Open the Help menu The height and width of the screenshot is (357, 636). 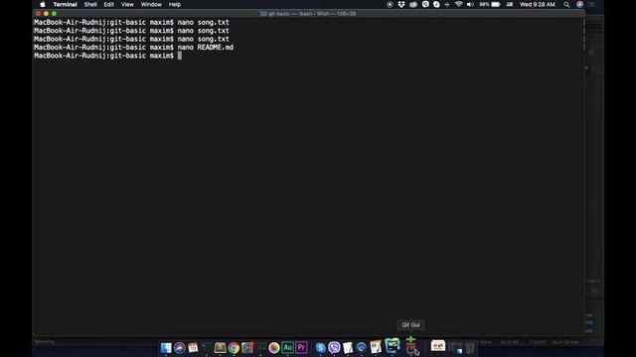175,4
